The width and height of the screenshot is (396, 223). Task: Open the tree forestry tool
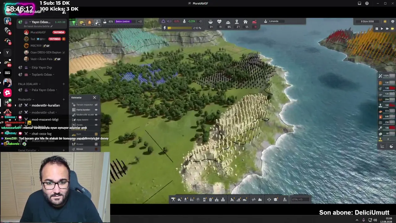[x=260, y=199]
